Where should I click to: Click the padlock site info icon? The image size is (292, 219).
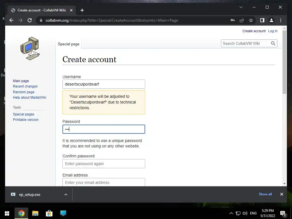coord(41,20)
